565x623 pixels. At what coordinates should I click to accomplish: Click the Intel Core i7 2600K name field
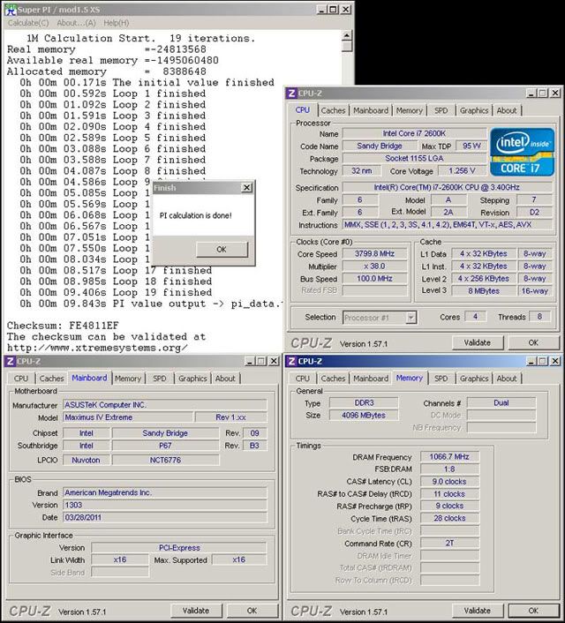pos(414,133)
